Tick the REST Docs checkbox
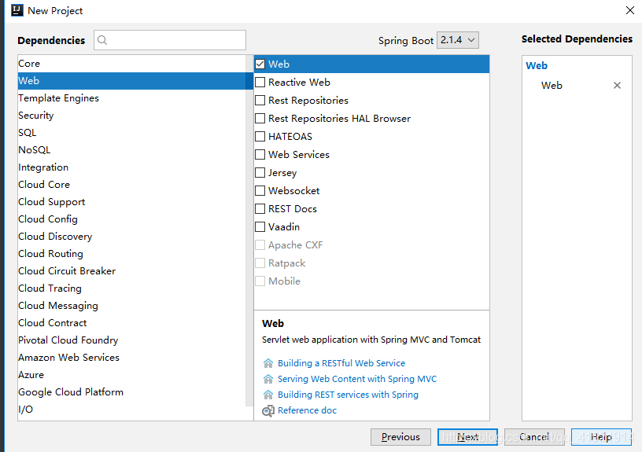Screen dimensions: 642x452 pos(260,208)
